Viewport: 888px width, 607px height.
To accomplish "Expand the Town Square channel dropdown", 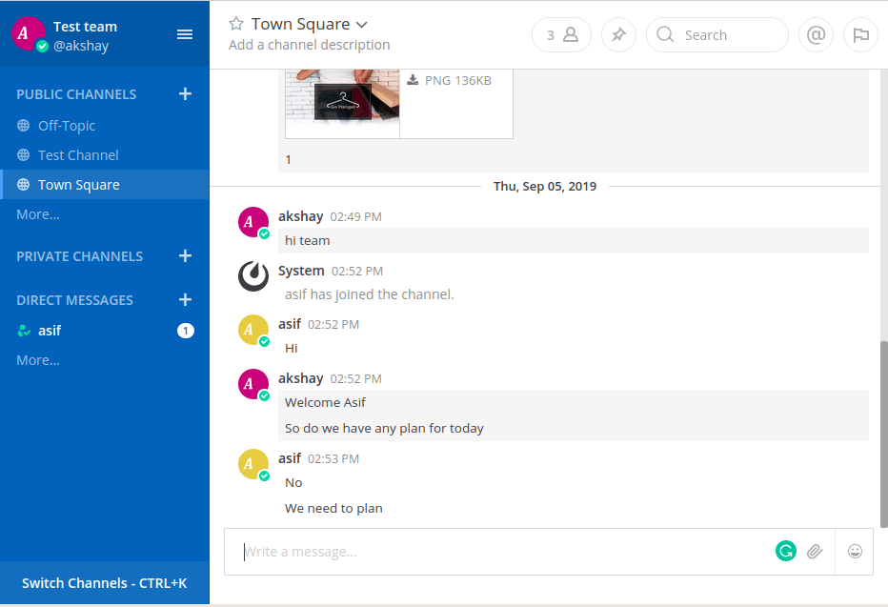I will click(361, 25).
